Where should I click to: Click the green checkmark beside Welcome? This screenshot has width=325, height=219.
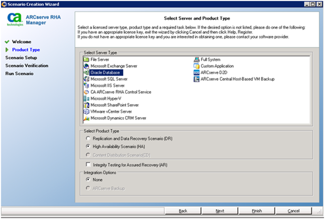click(7, 42)
